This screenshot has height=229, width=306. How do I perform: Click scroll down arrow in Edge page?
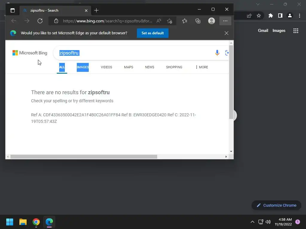(x=231, y=151)
